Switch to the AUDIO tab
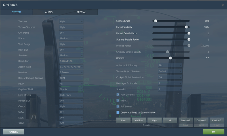227x136 pixels. (x=49, y=12)
